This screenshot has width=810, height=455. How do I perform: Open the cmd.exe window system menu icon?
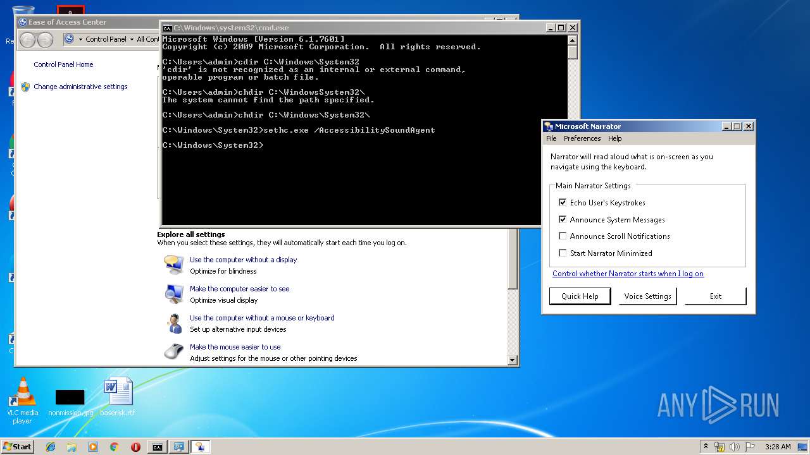tap(167, 28)
